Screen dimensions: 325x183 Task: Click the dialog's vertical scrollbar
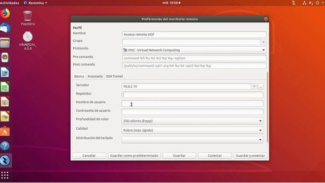pyautogui.click(x=268, y=107)
